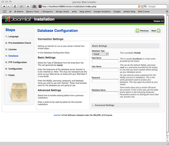Select step 1 : Language
Viewport: 169px width, 145px height.
coord(12,37)
